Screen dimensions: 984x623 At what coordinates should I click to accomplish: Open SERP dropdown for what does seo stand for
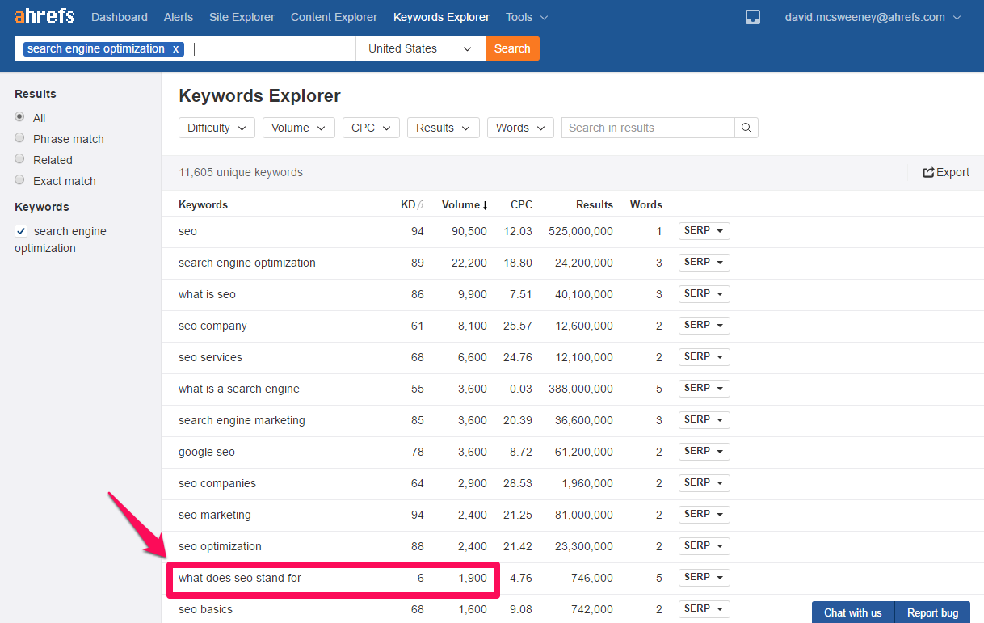point(704,578)
